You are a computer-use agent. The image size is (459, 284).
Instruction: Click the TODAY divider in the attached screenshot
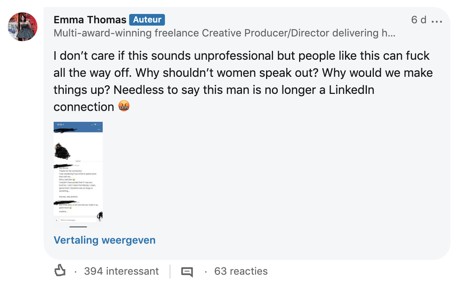(x=78, y=161)
